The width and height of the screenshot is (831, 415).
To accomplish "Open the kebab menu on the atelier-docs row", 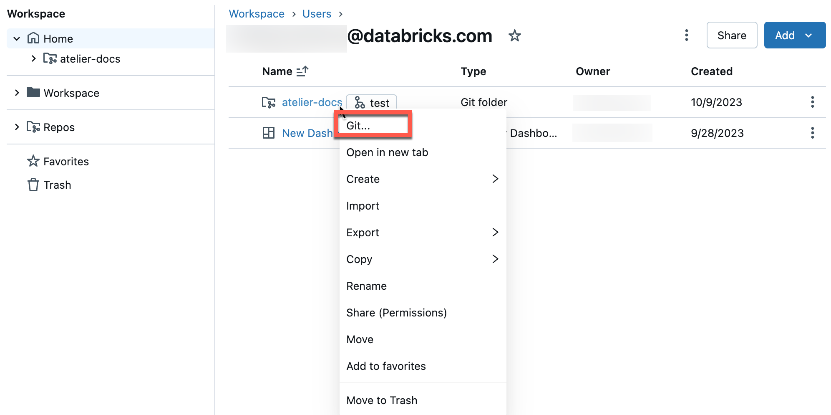I will [812, 102].
